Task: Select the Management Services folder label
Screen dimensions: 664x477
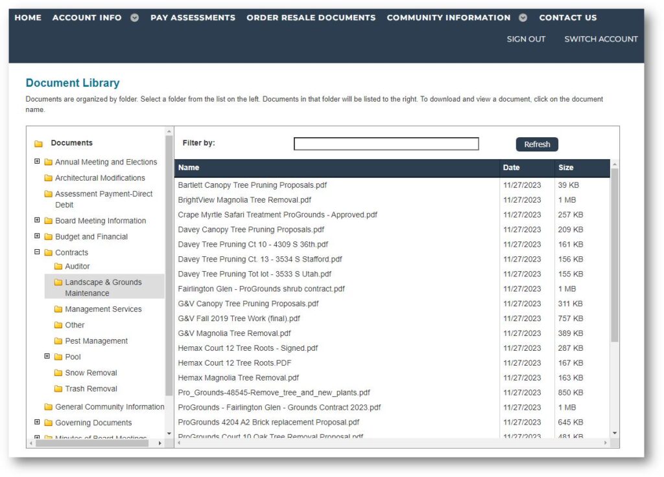Action: click(x=103, y=309)
